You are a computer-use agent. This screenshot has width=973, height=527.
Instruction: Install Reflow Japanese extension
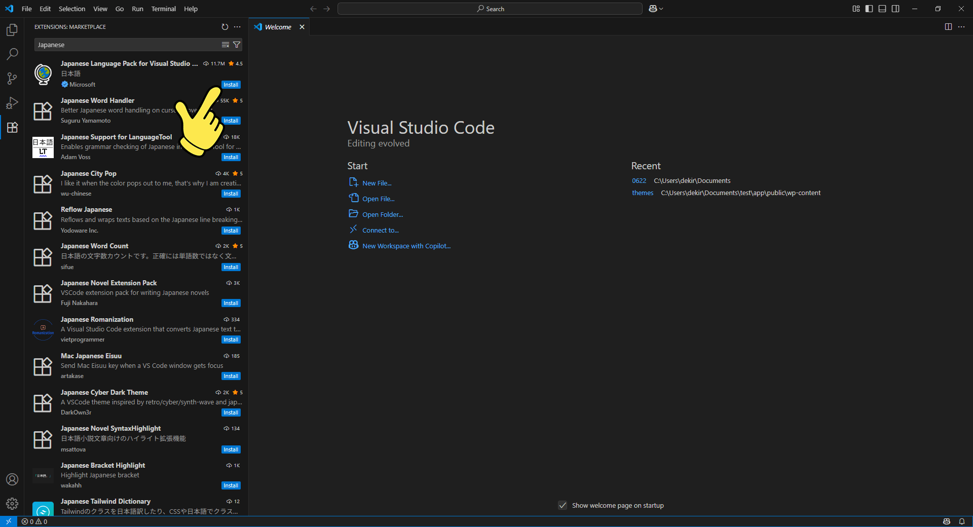coord(231,231)
